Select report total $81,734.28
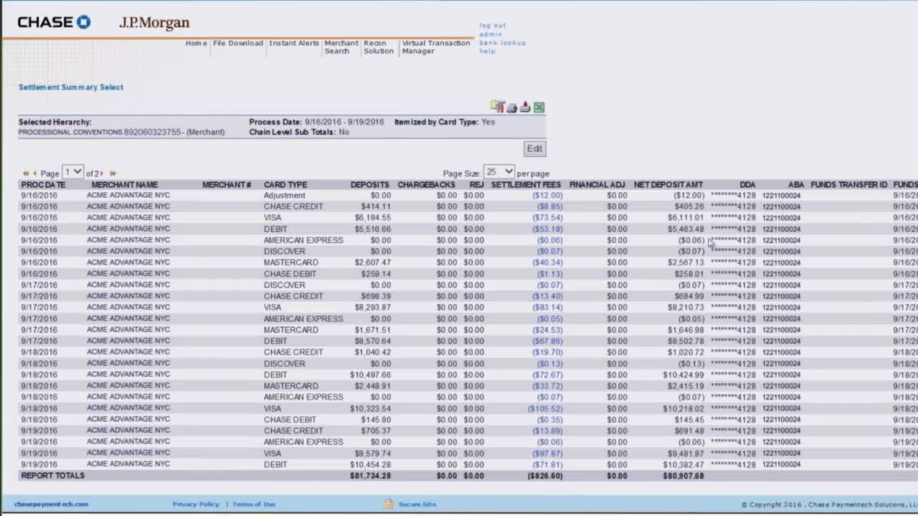 371,476
